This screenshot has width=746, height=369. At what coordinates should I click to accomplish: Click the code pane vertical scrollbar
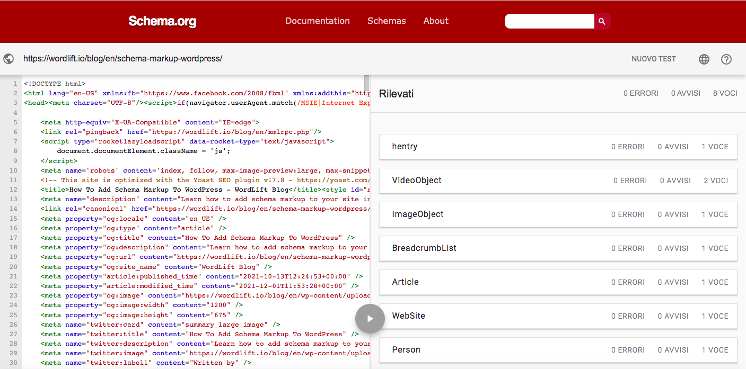pos(366,84)
